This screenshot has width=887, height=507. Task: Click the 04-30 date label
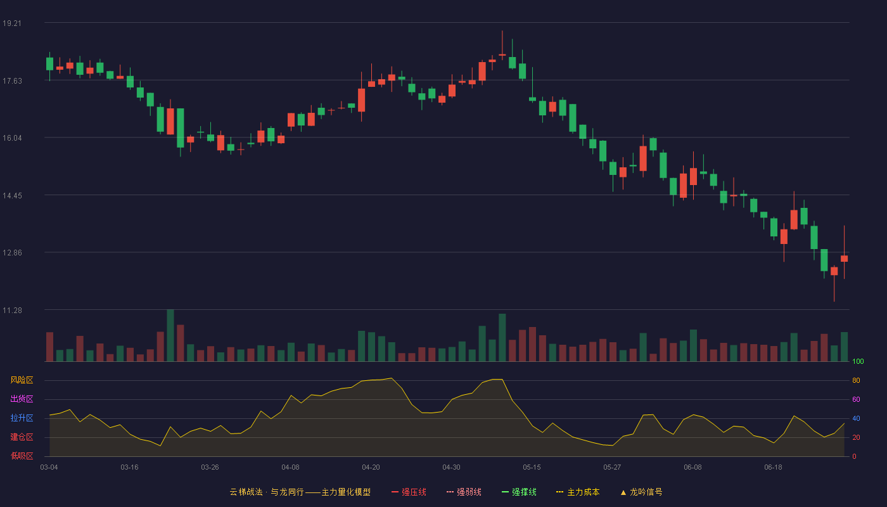point(451,467)
